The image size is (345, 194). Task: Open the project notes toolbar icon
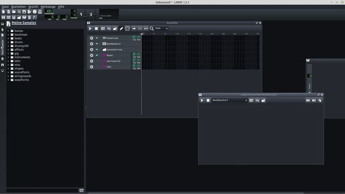click(x=30, y=17)
